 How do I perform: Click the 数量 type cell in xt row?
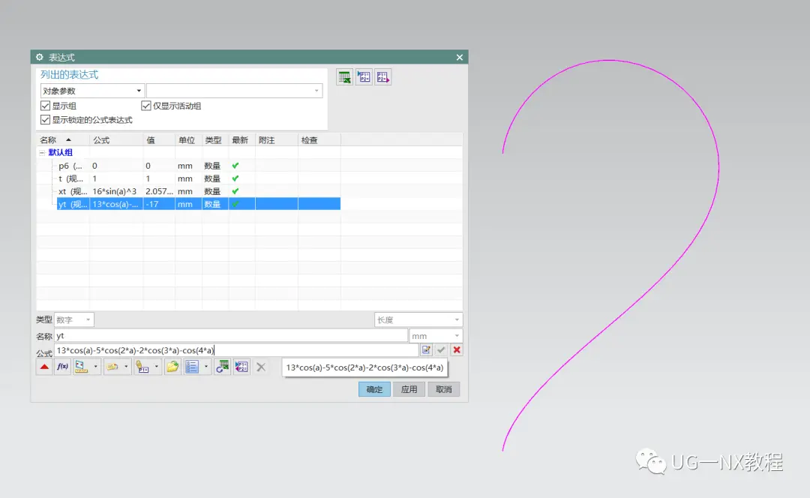click(215, 192)
